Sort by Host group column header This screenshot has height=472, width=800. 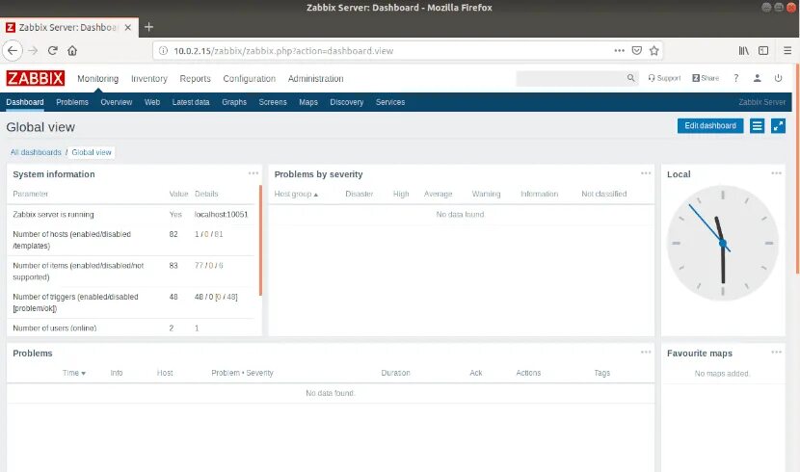point(296,194)
